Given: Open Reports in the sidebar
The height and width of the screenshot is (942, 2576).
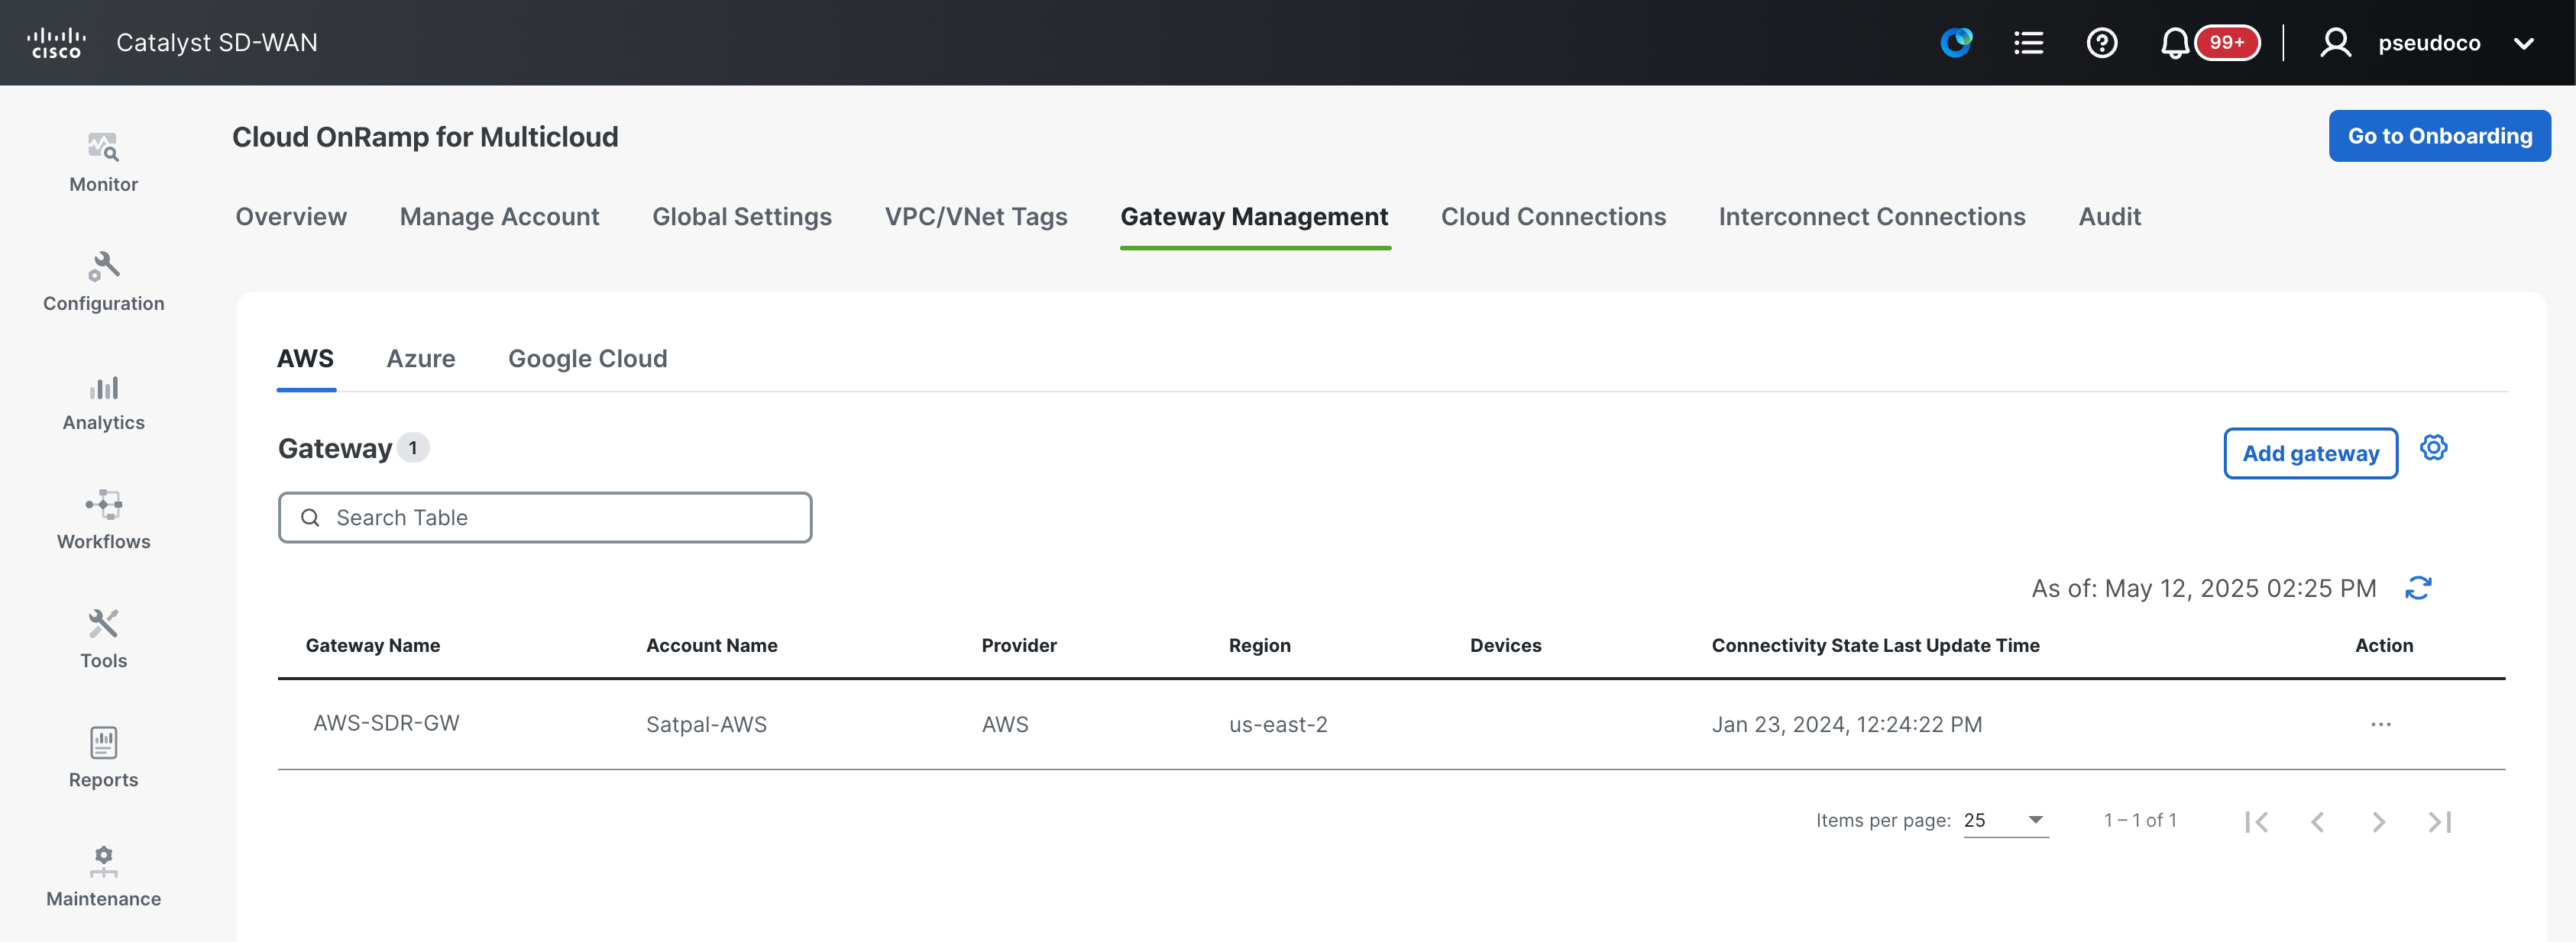Looking at the screenshot, I should pyautogui.click(x=103, y=757).
